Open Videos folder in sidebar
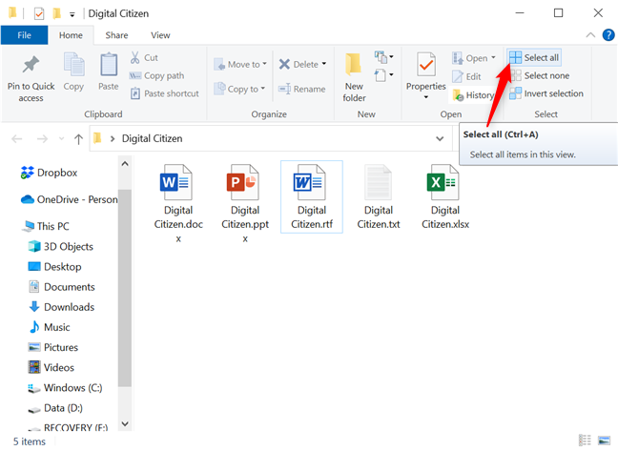Screen dimensions: 618x451 pos(51,367)
